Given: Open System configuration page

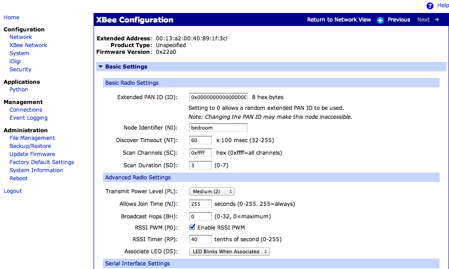Looking at the screenshot, I should click(19, 53).
